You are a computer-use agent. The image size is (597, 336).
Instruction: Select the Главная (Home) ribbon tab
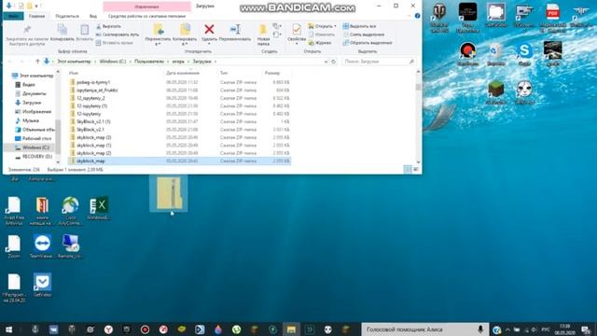pos(37,16)
